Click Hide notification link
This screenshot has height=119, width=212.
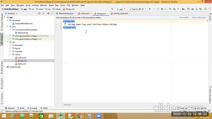(x=199, y=18)
